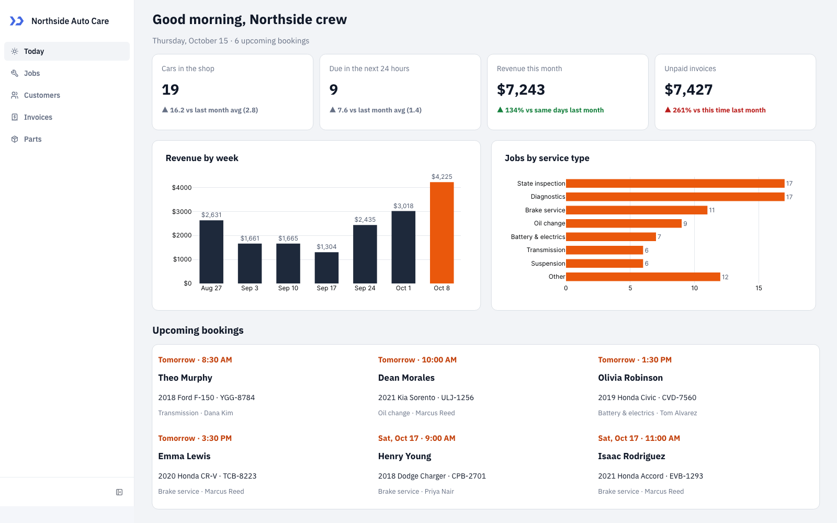Click the Diagnostics bar in jobs chart

tap(675, 197)
